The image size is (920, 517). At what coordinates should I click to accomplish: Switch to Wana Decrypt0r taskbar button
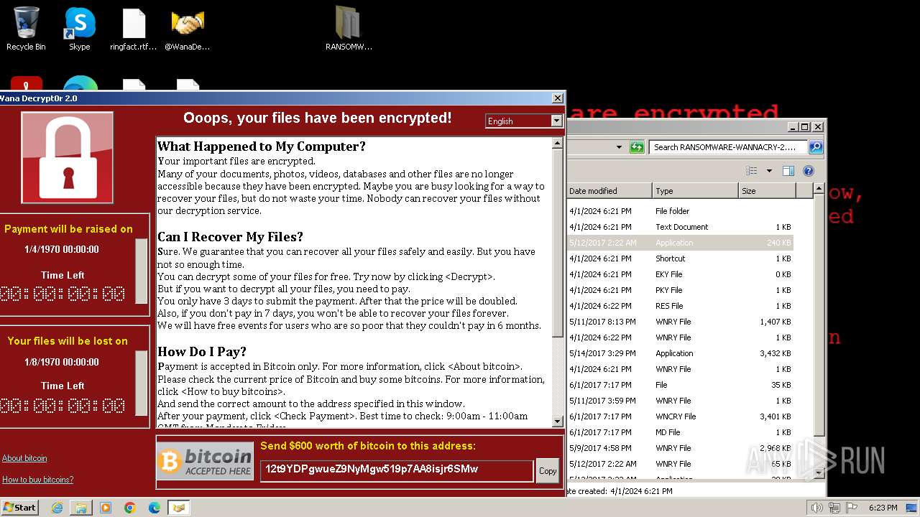(179, 508)
